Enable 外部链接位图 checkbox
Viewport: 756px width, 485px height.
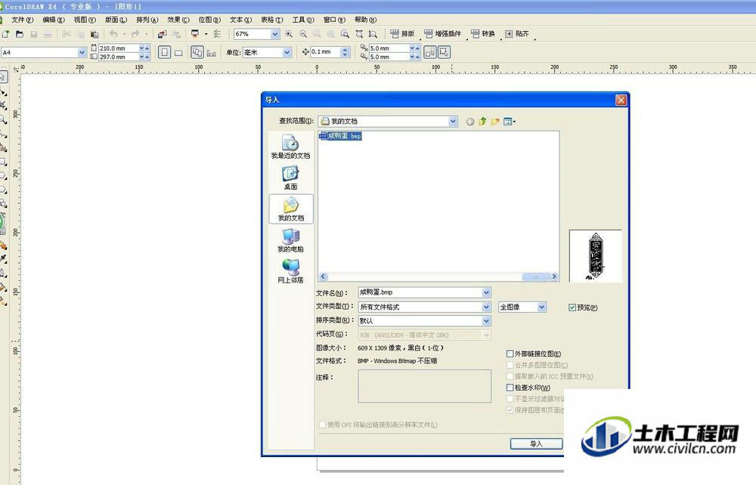coord(510,354)
